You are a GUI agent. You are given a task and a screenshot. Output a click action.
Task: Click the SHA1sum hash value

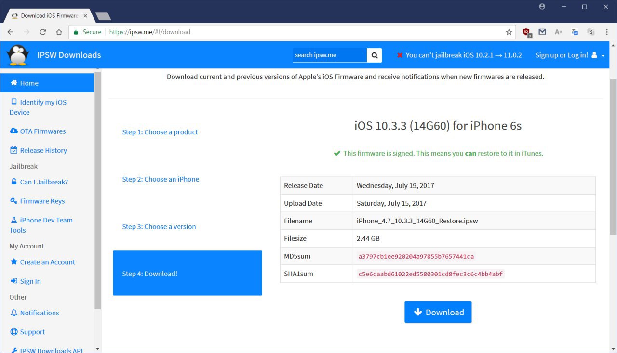430,274
